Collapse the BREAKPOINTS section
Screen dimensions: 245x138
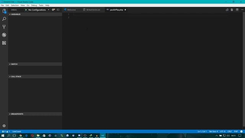coord(35,114)
